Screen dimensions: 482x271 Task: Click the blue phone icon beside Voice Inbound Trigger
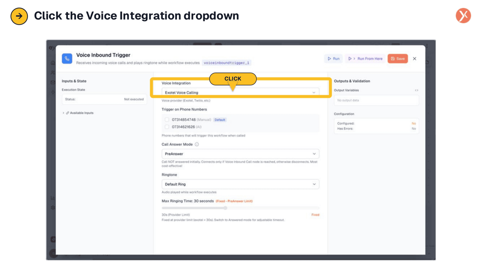tap(67, 58)
